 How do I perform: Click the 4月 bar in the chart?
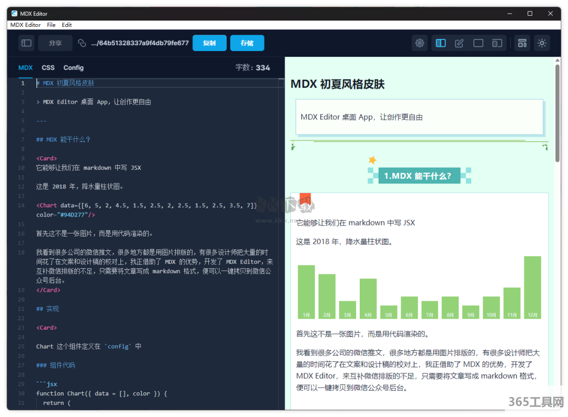pyautogui.click(x=368, y=299)
